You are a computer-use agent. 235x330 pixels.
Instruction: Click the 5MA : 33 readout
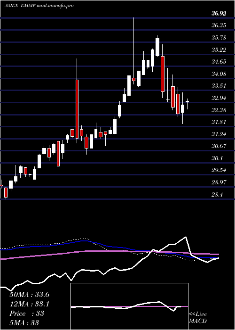coord(24,322)
